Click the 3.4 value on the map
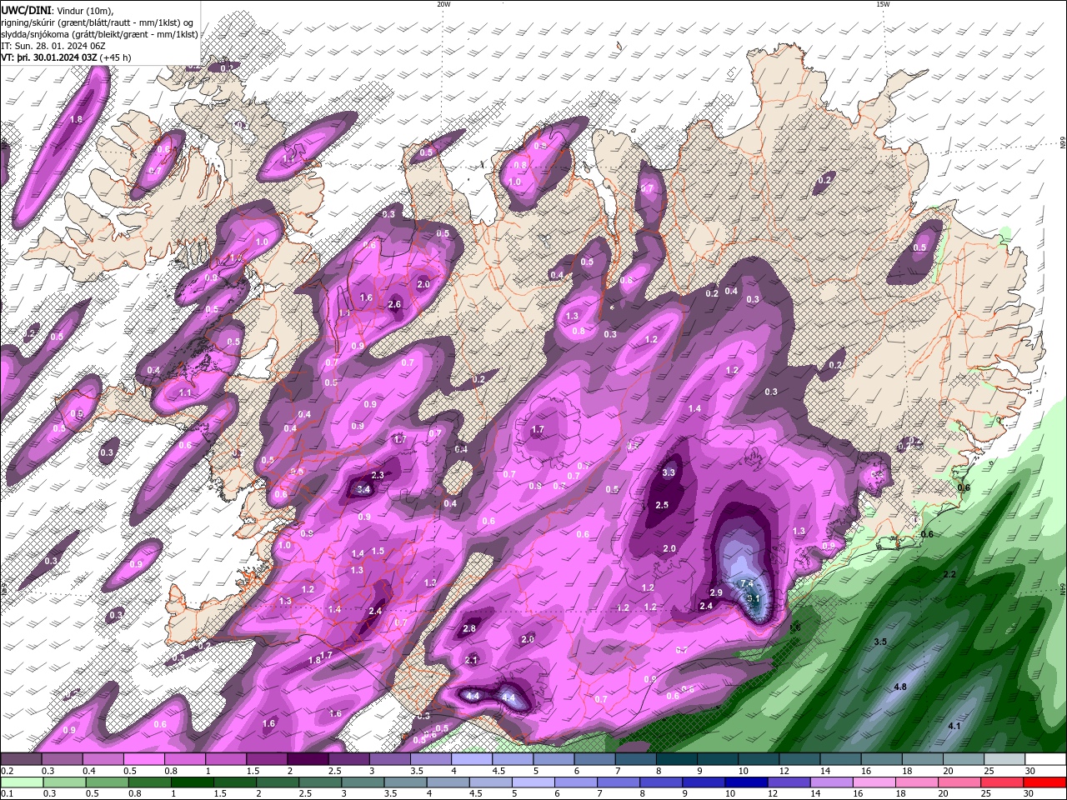The height and width of the screenshot is (800, 1067). pos(363,489)
